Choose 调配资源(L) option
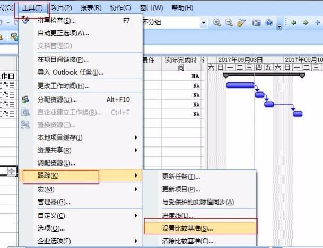The width and height of the screenshot is (323, 248). click(x=81, y=163)
